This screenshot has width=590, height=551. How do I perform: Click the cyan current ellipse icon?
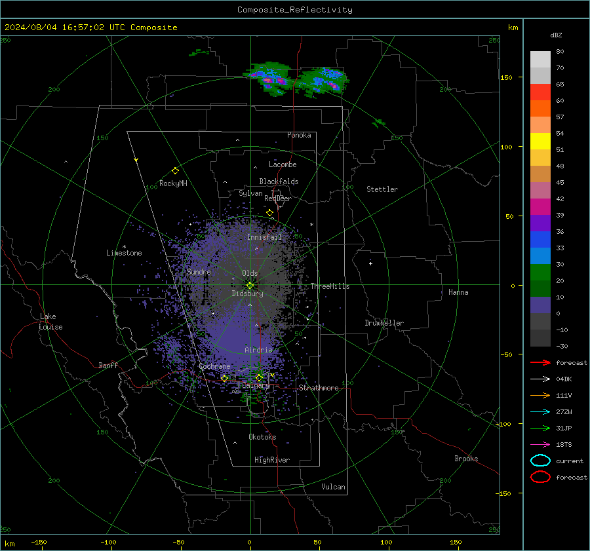pyautogui.click(x=540, y=461)
